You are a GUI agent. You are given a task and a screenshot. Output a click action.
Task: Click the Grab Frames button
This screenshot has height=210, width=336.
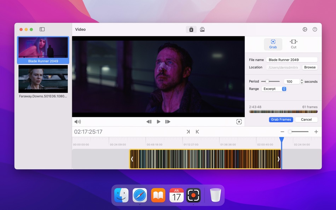281,119
